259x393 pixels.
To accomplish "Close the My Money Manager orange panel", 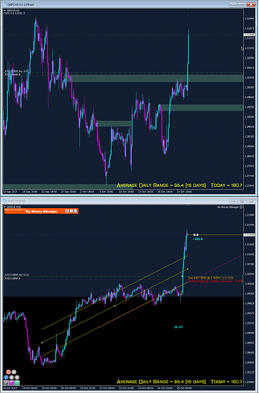I will click(x=75, y=211).
